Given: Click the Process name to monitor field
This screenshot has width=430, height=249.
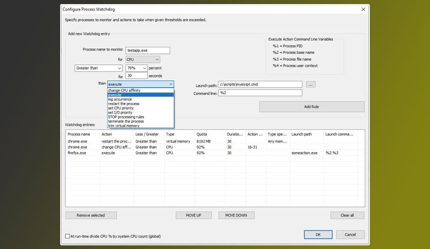Looking at the screenshot, I should point(148,50).
